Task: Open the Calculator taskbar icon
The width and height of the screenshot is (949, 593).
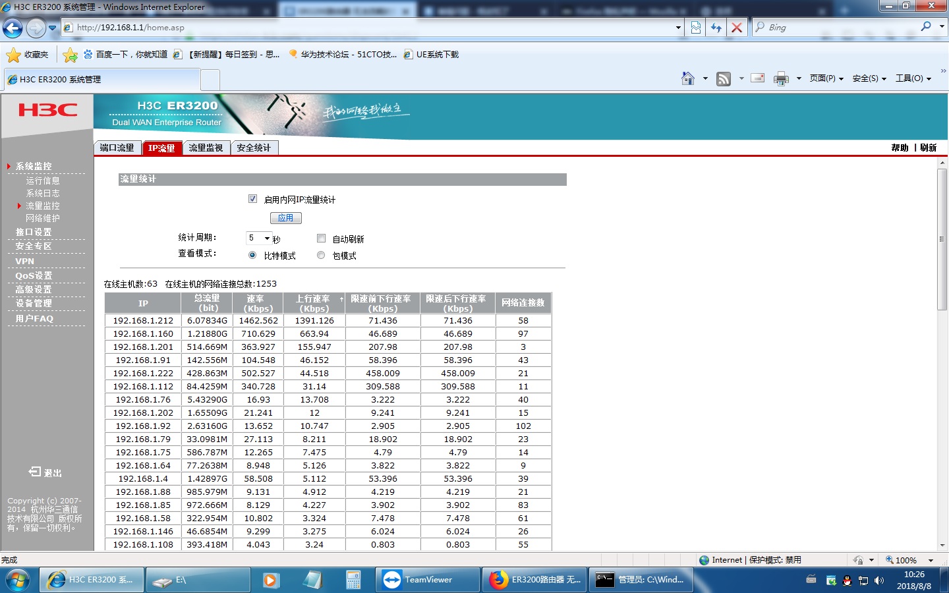Action: [353, 580]
